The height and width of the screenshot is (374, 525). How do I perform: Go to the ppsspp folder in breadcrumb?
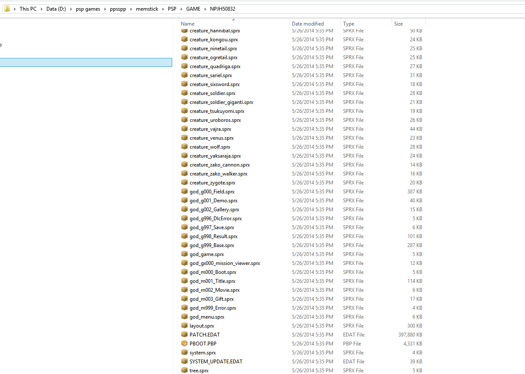click(118, 9)
